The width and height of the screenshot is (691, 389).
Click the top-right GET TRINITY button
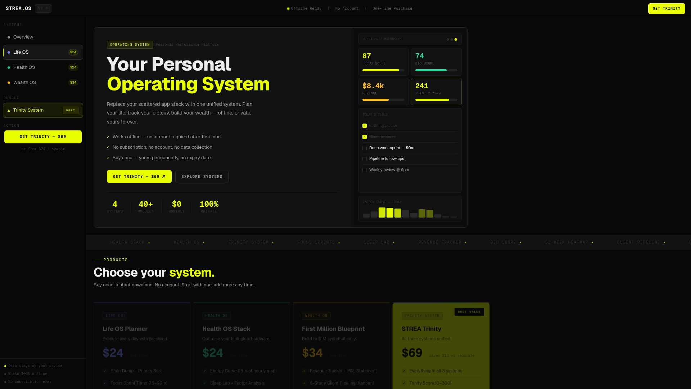tap(667, 9)
